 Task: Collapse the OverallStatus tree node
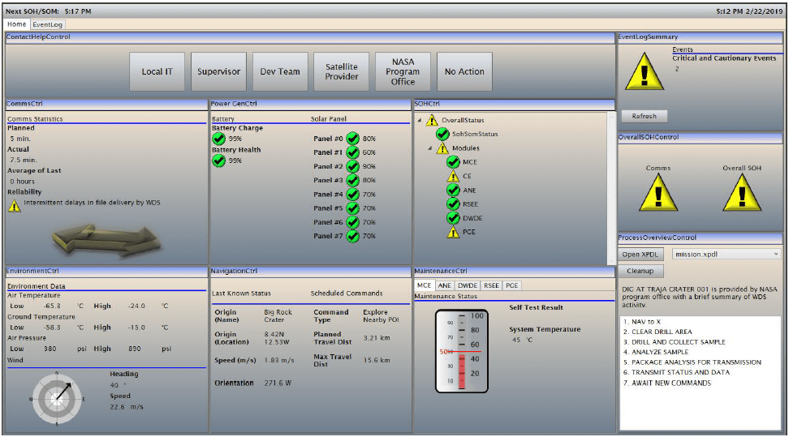(x=420, y=121)
